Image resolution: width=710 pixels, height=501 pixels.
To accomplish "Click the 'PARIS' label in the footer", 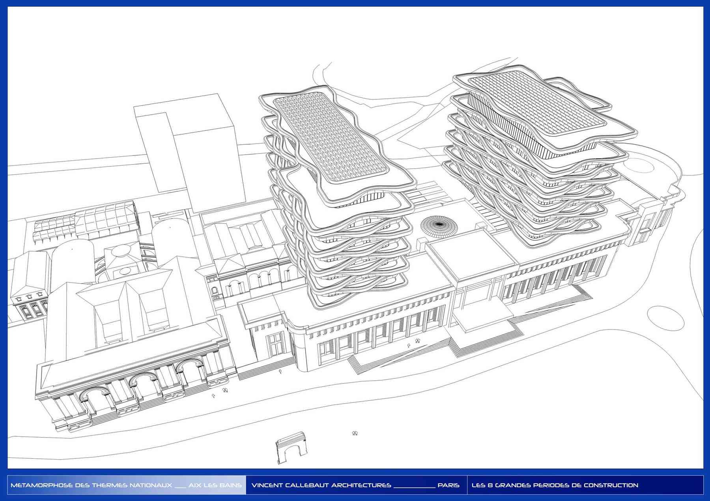I will tap(448, 485).
